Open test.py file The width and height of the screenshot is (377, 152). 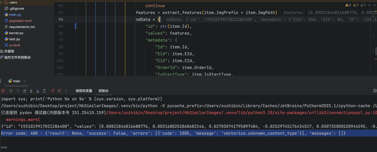point(15,39)
